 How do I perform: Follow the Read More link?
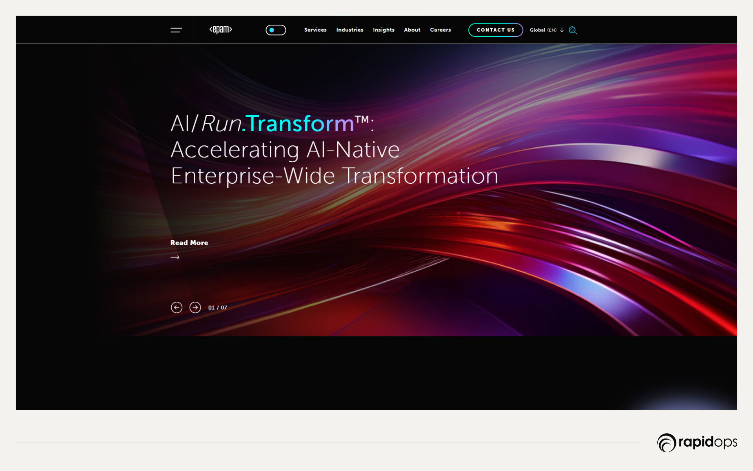pyautogui.click(x=189, y=243)
